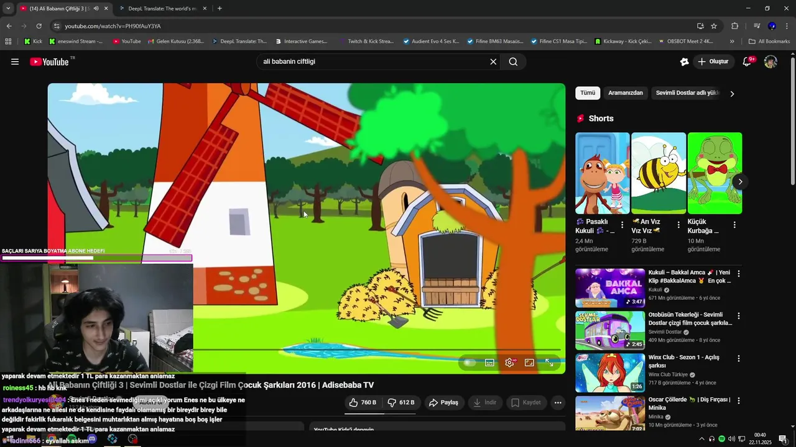Screen dimensions: 796x447
Task: Share the video with Paylaş
Action: (443, 402)
